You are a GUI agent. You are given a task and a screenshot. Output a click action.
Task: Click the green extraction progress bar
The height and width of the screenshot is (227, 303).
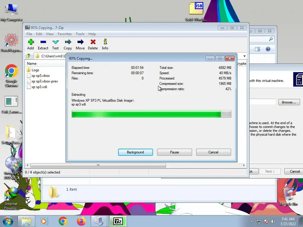151,114
